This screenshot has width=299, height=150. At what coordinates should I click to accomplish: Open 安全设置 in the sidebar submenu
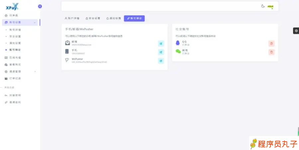click(15, 36)
